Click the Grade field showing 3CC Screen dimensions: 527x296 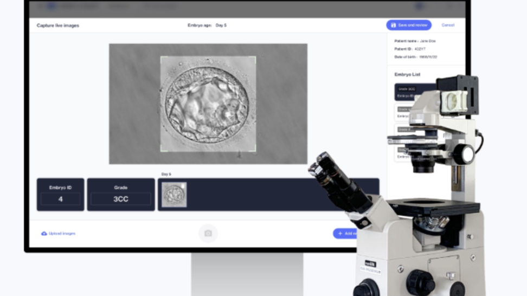120,199
